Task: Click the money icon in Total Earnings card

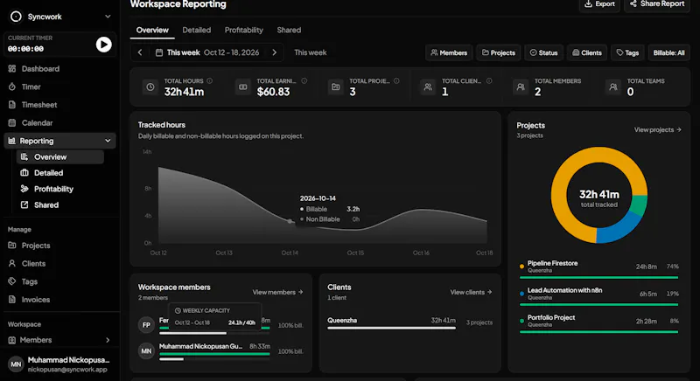Action: point(243,87)
